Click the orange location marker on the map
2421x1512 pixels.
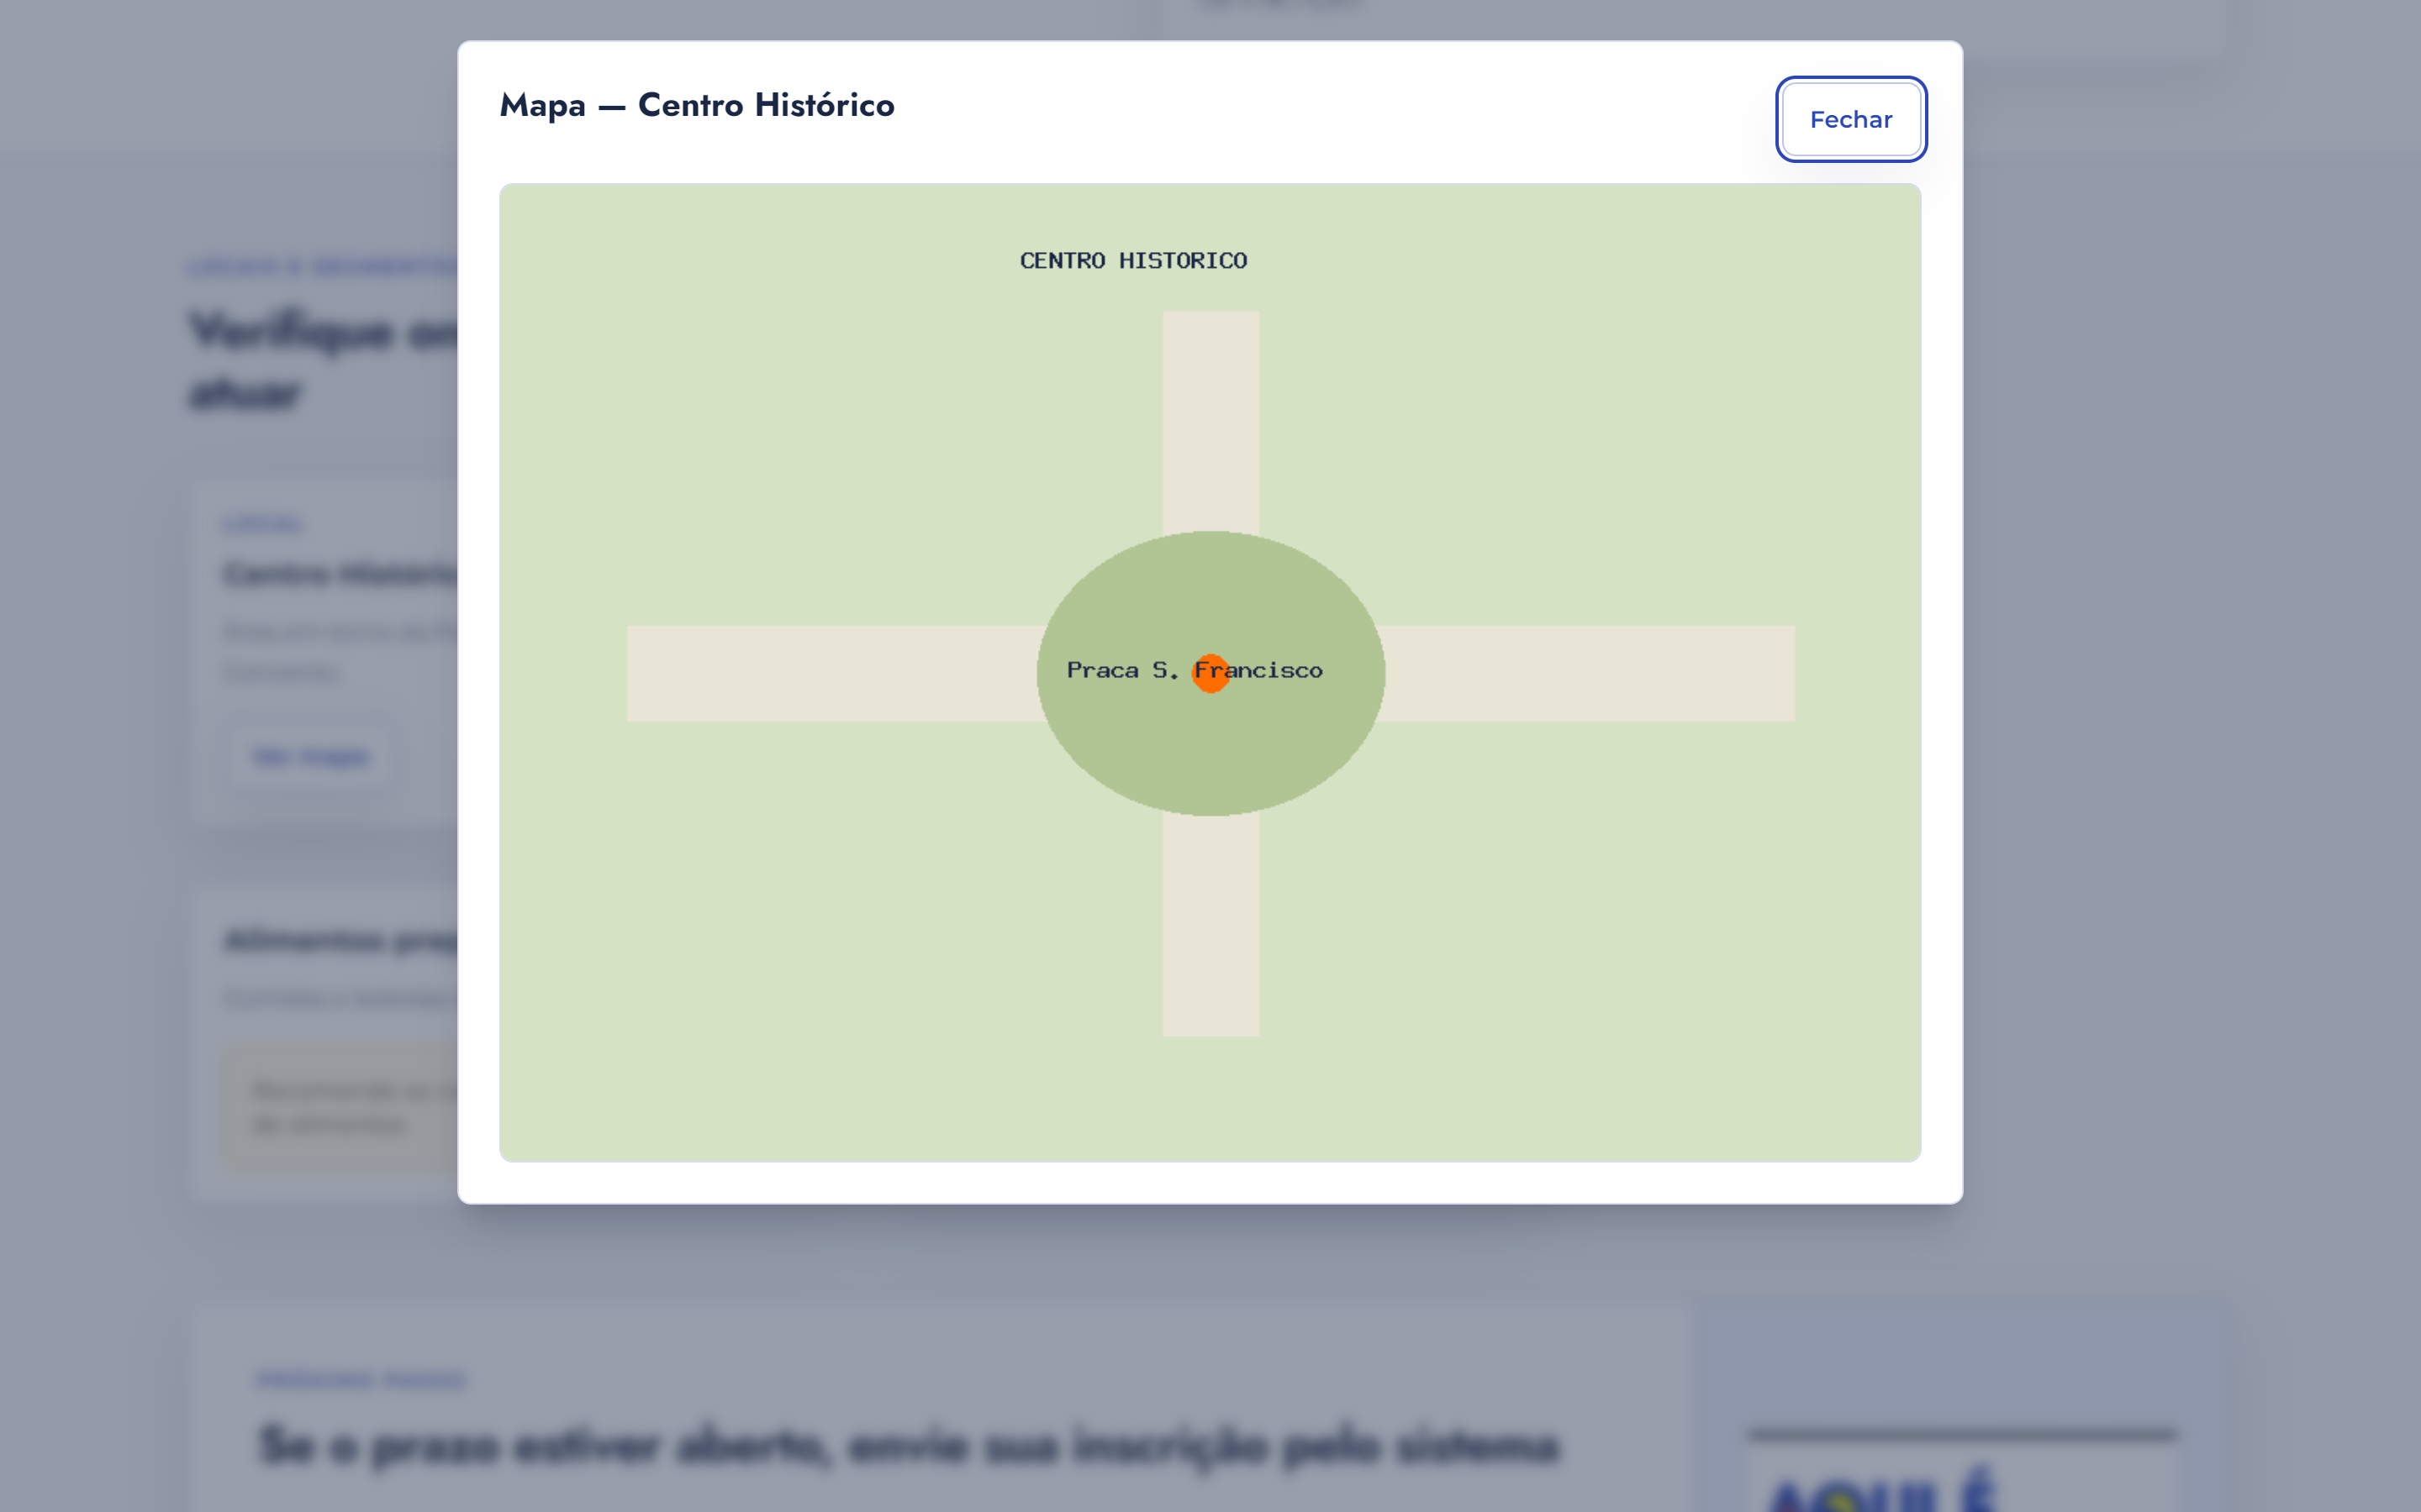1210,673
